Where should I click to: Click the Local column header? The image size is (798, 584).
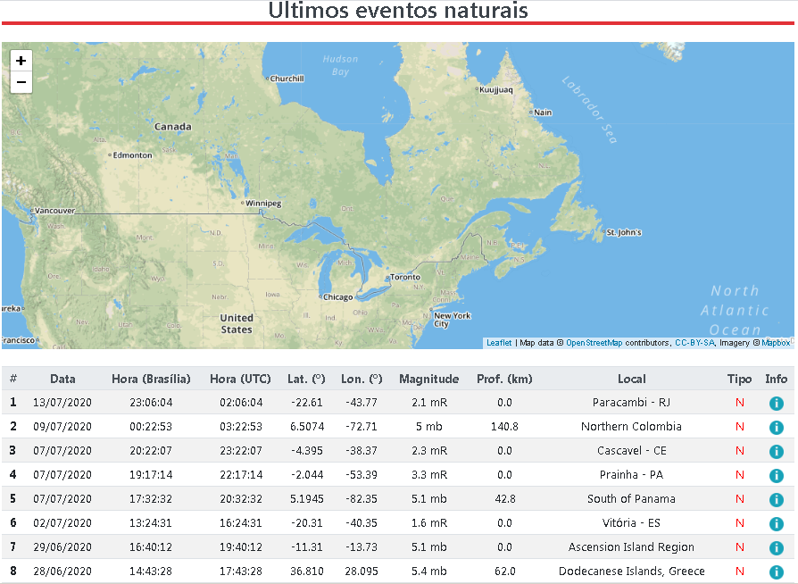pyautogui.click(x=631, y=379)
